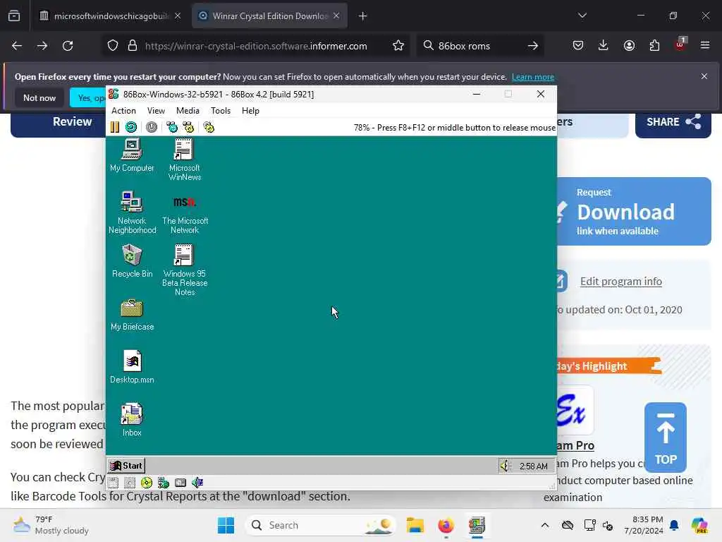Viewport: 722px width, 542px height.
Task: Send Ctrl+Alt+Del toolbar icon
Action: (172, 127)
